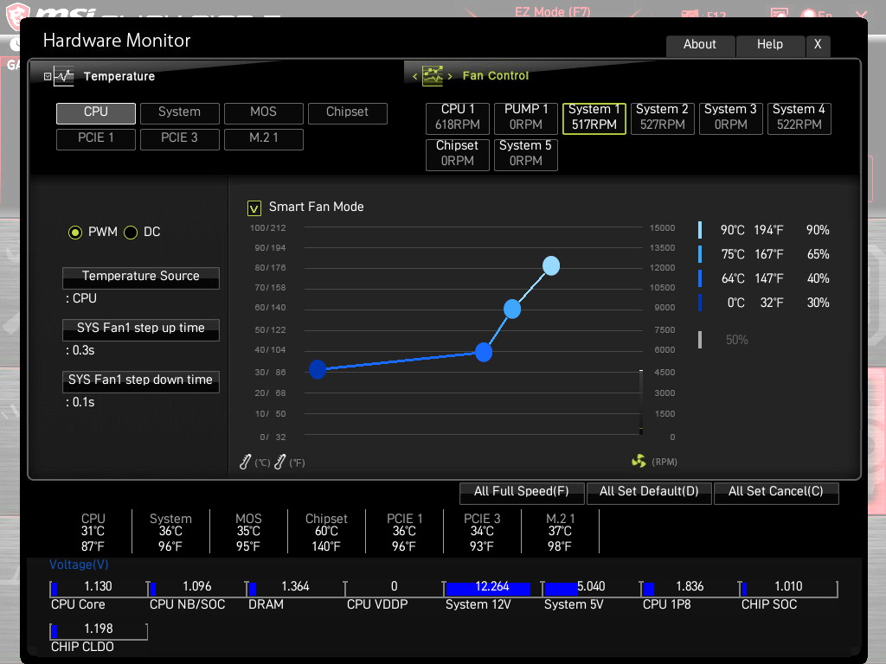Click the Fahrenheit thermometer icon

coord(279,462)
